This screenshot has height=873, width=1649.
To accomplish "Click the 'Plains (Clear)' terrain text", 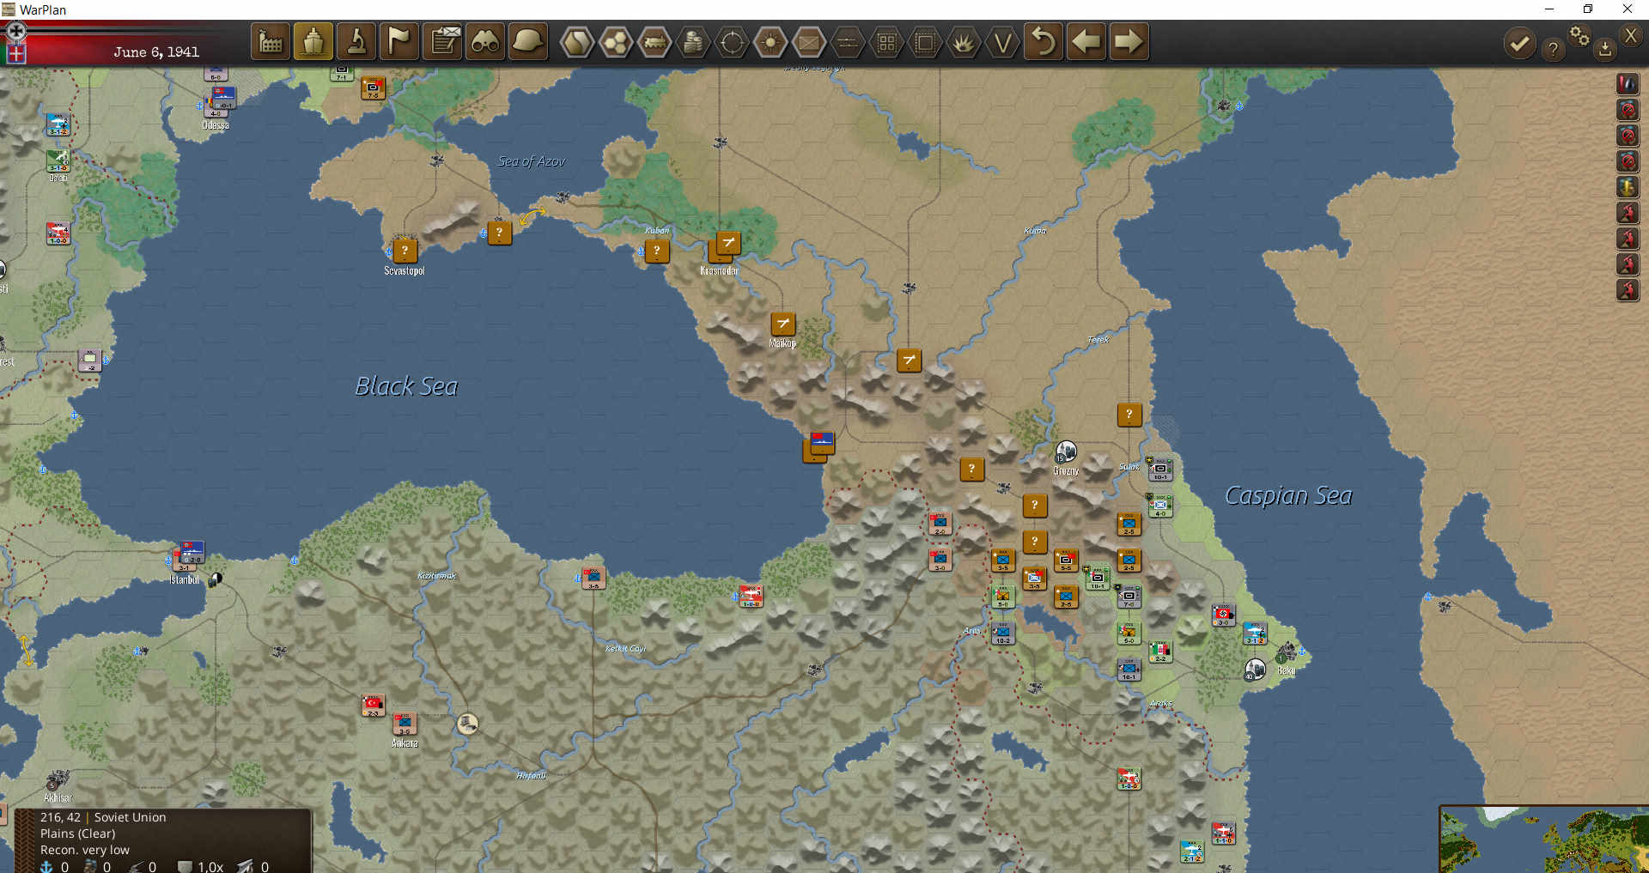I will [x=77, y=834].
